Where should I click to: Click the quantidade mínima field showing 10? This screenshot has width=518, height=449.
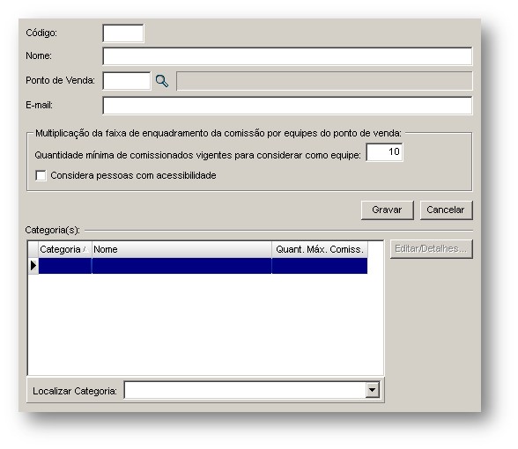(384, 152)
